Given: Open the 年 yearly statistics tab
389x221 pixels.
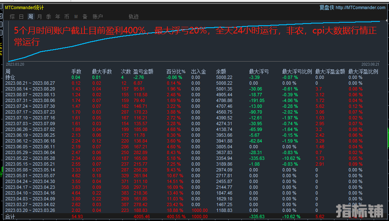Looking at the screenshot, I should pos(57,17).
